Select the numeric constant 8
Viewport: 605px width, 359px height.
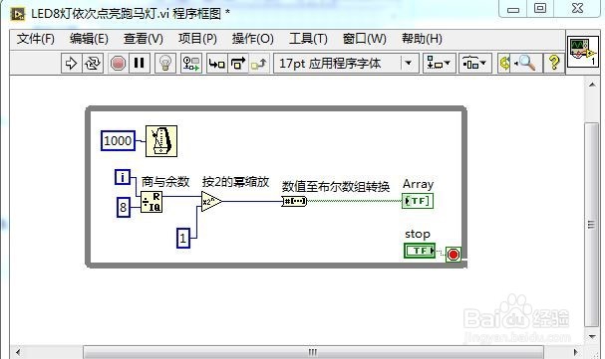tap(123, 207)
